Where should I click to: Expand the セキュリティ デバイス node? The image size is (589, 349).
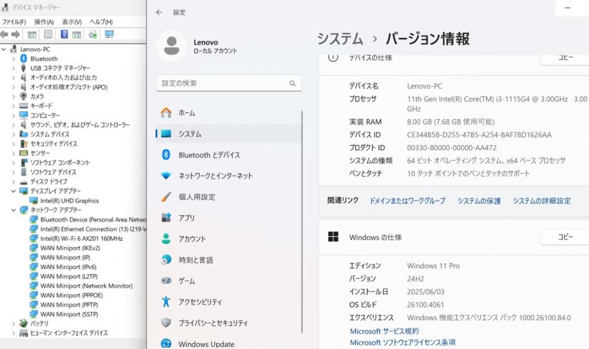pos(14,144)
